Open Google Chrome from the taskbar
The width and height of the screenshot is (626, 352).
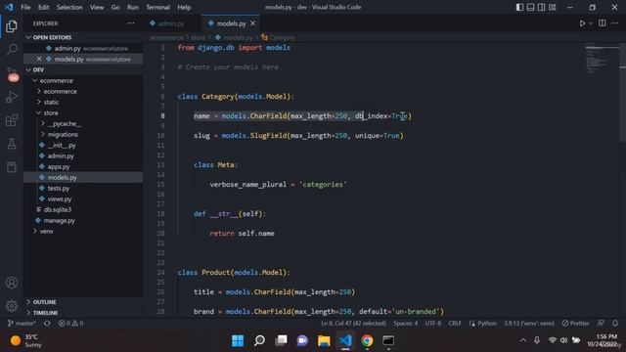pos(367,340)
